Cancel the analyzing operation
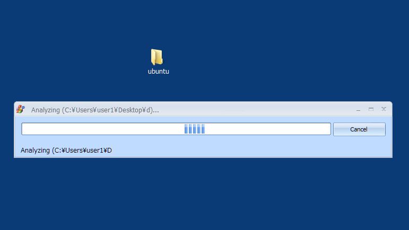This screenshot has height=230, width=409. tap(359, 129)
